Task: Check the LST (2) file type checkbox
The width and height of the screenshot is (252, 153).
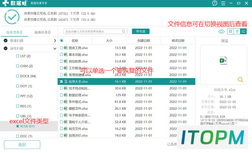Action: [18, 56]
